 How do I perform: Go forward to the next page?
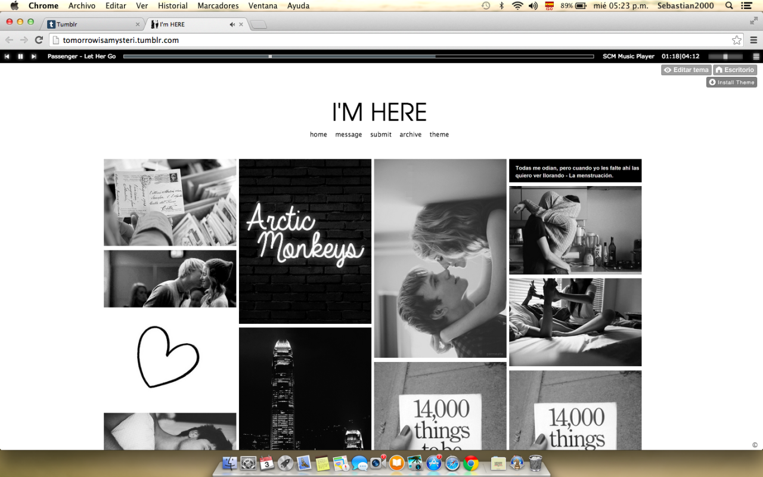[x=24, y=40]
